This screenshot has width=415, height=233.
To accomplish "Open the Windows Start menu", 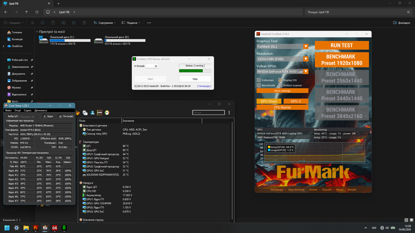I will (x=7, y=228).
